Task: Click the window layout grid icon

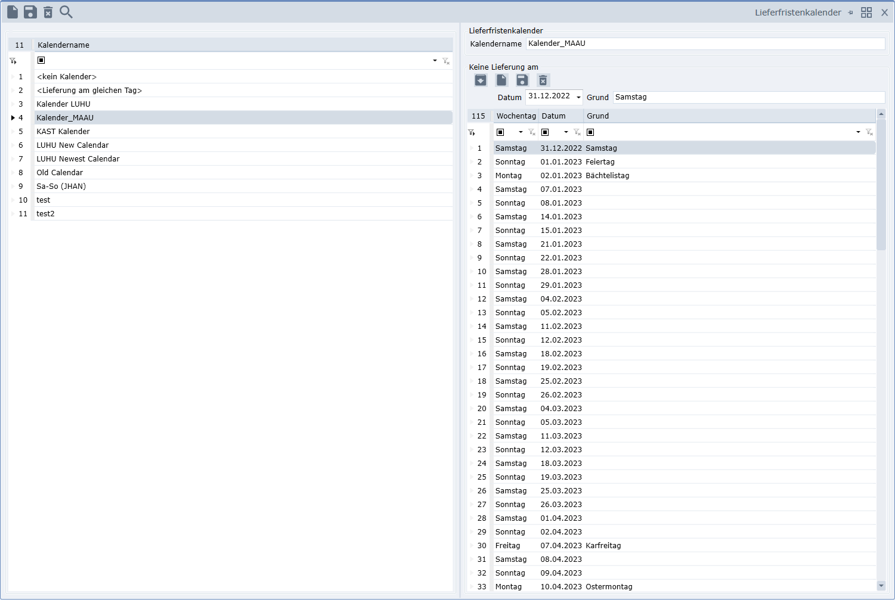Action: tap(866, 13)
